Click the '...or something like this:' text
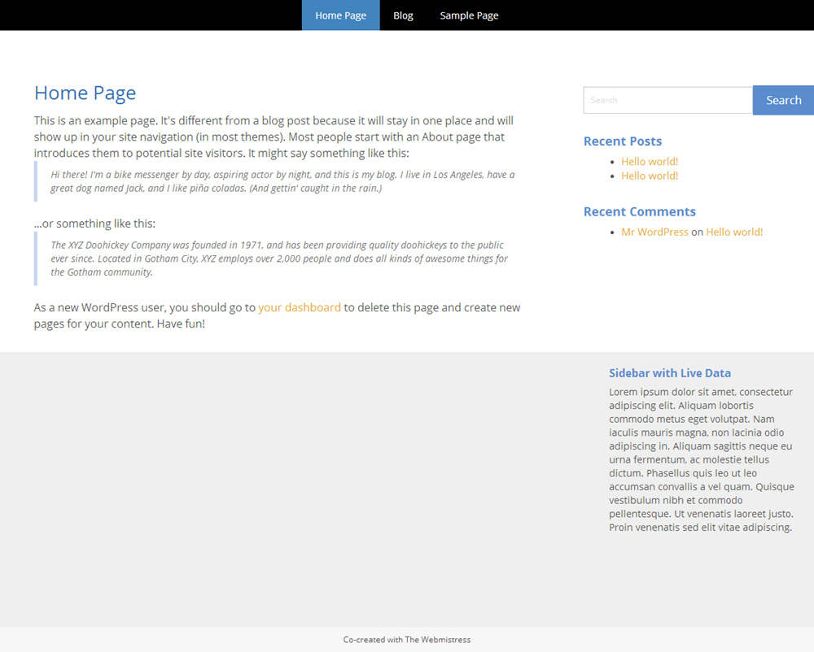Viewport: 814px width, 652px height. [94, 224]
